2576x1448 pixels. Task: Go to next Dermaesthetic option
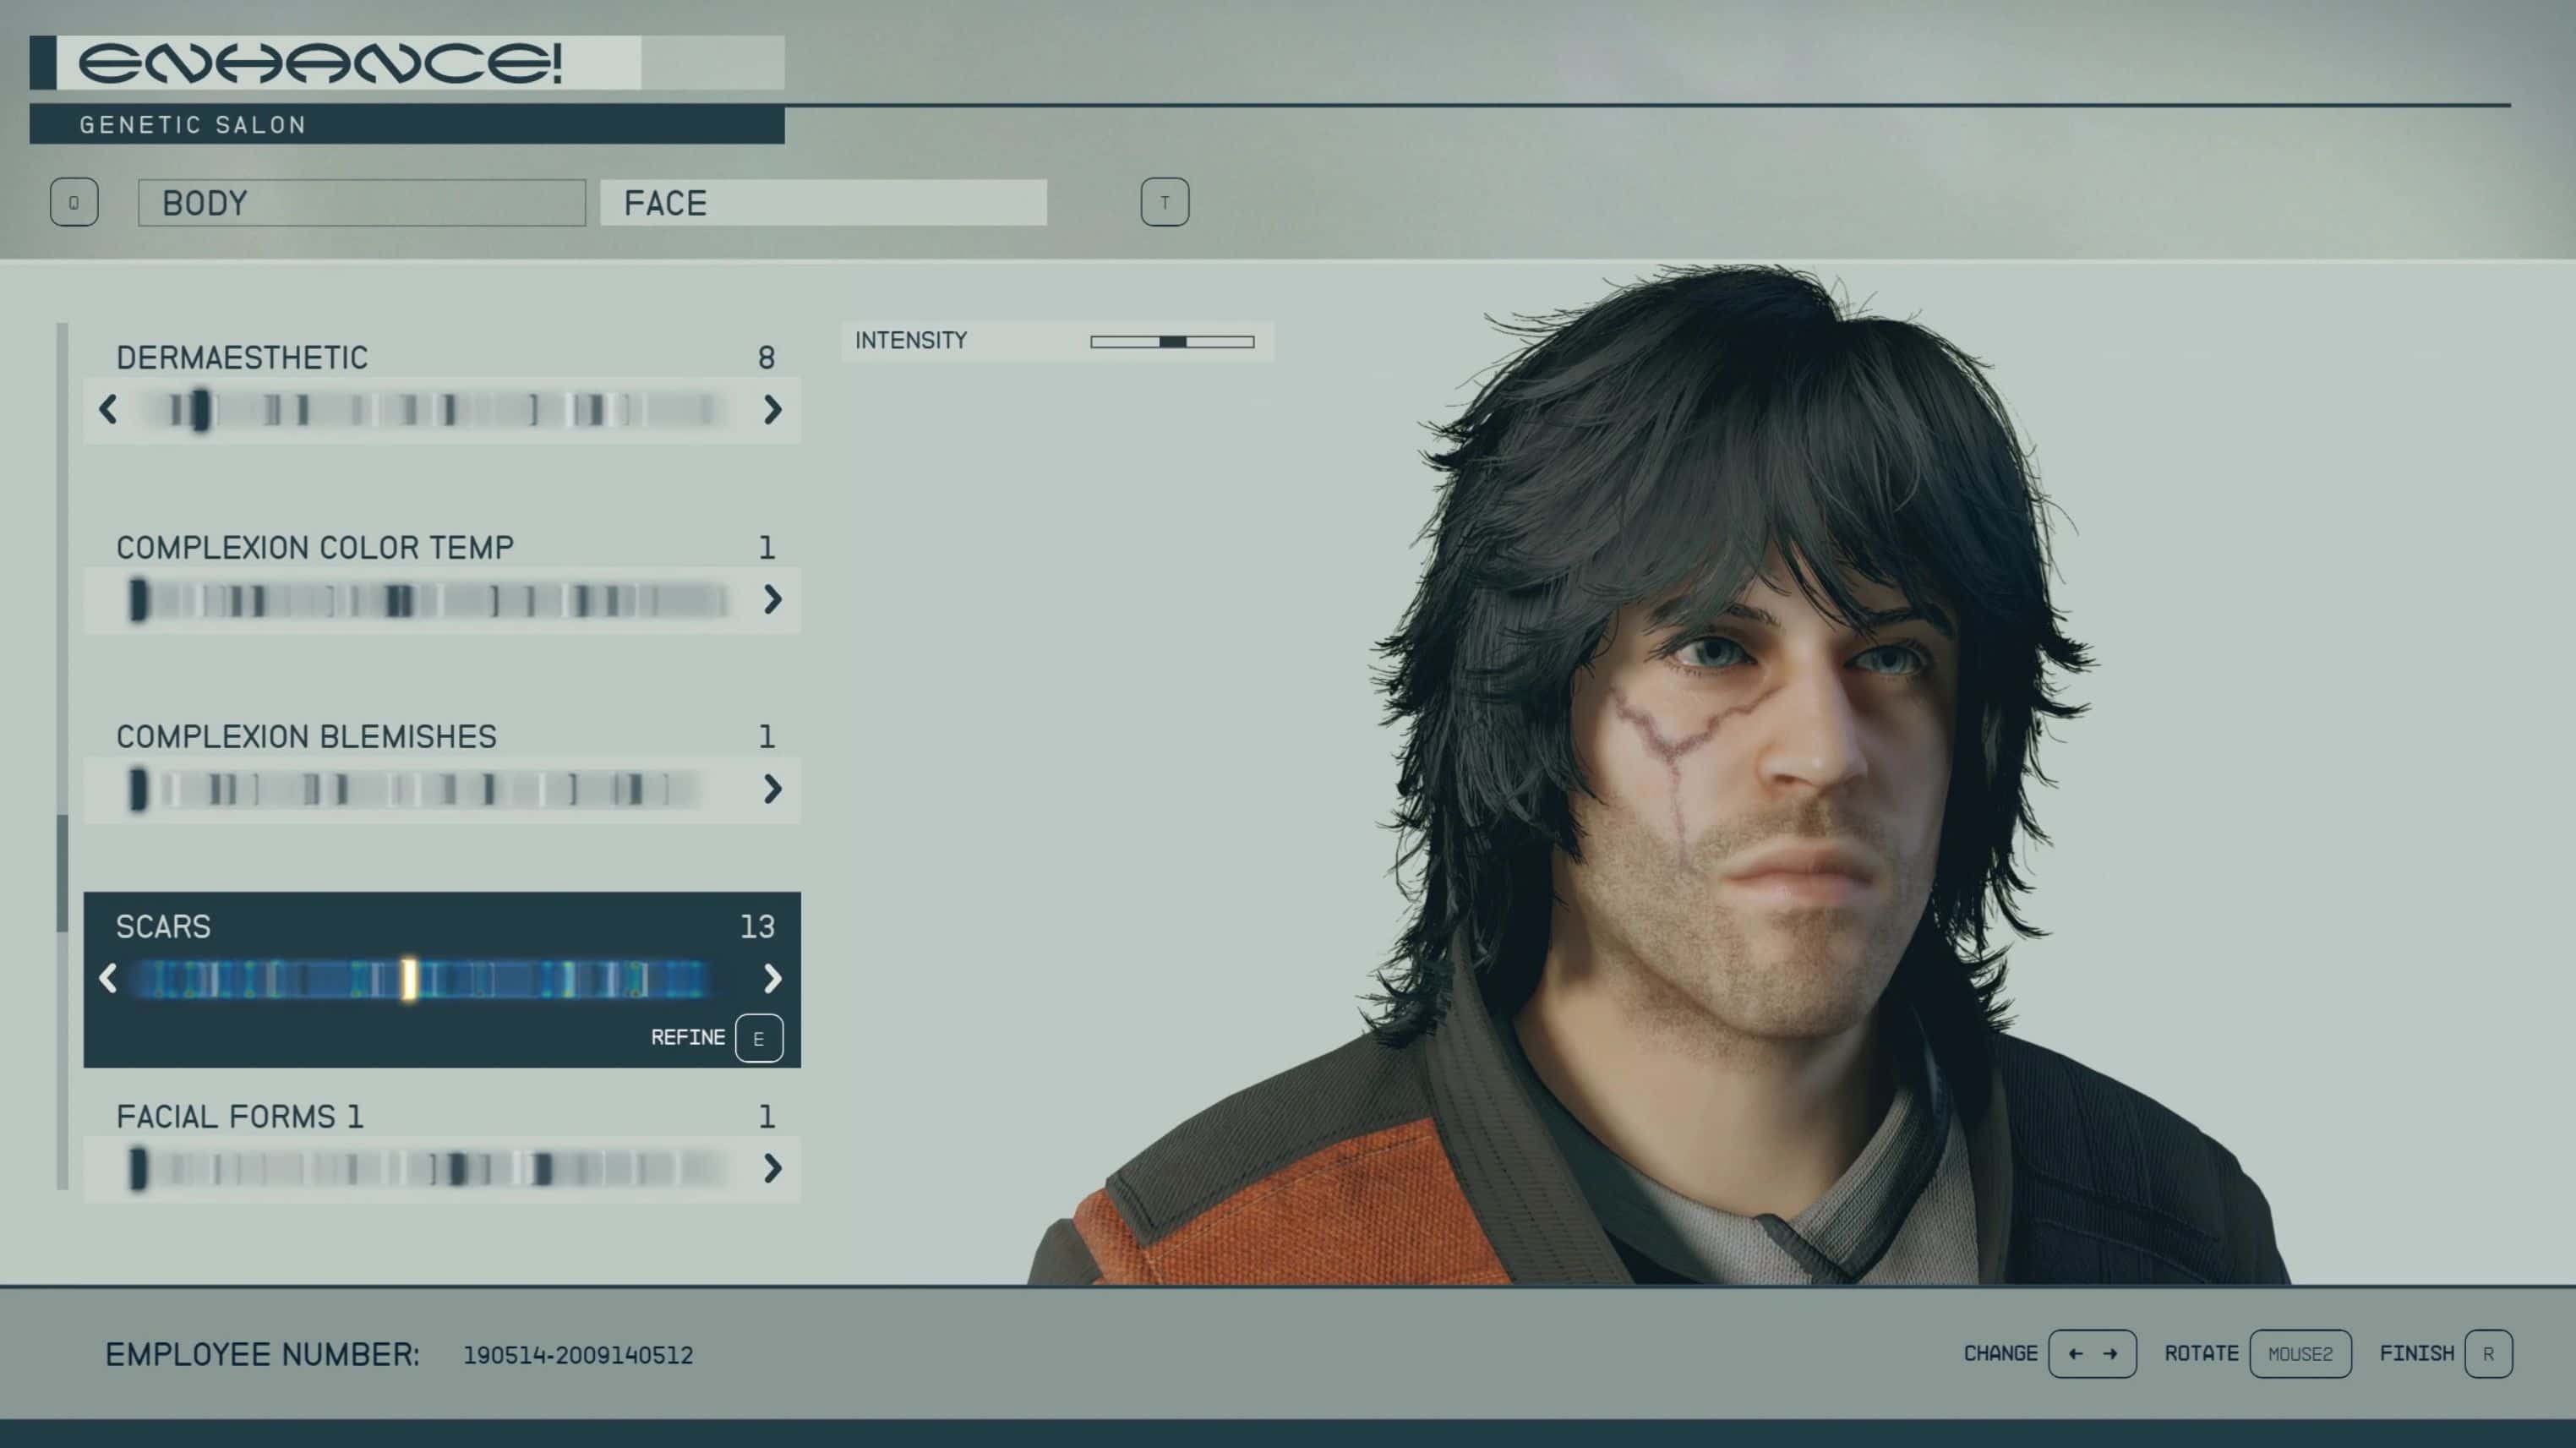point(772,410)
